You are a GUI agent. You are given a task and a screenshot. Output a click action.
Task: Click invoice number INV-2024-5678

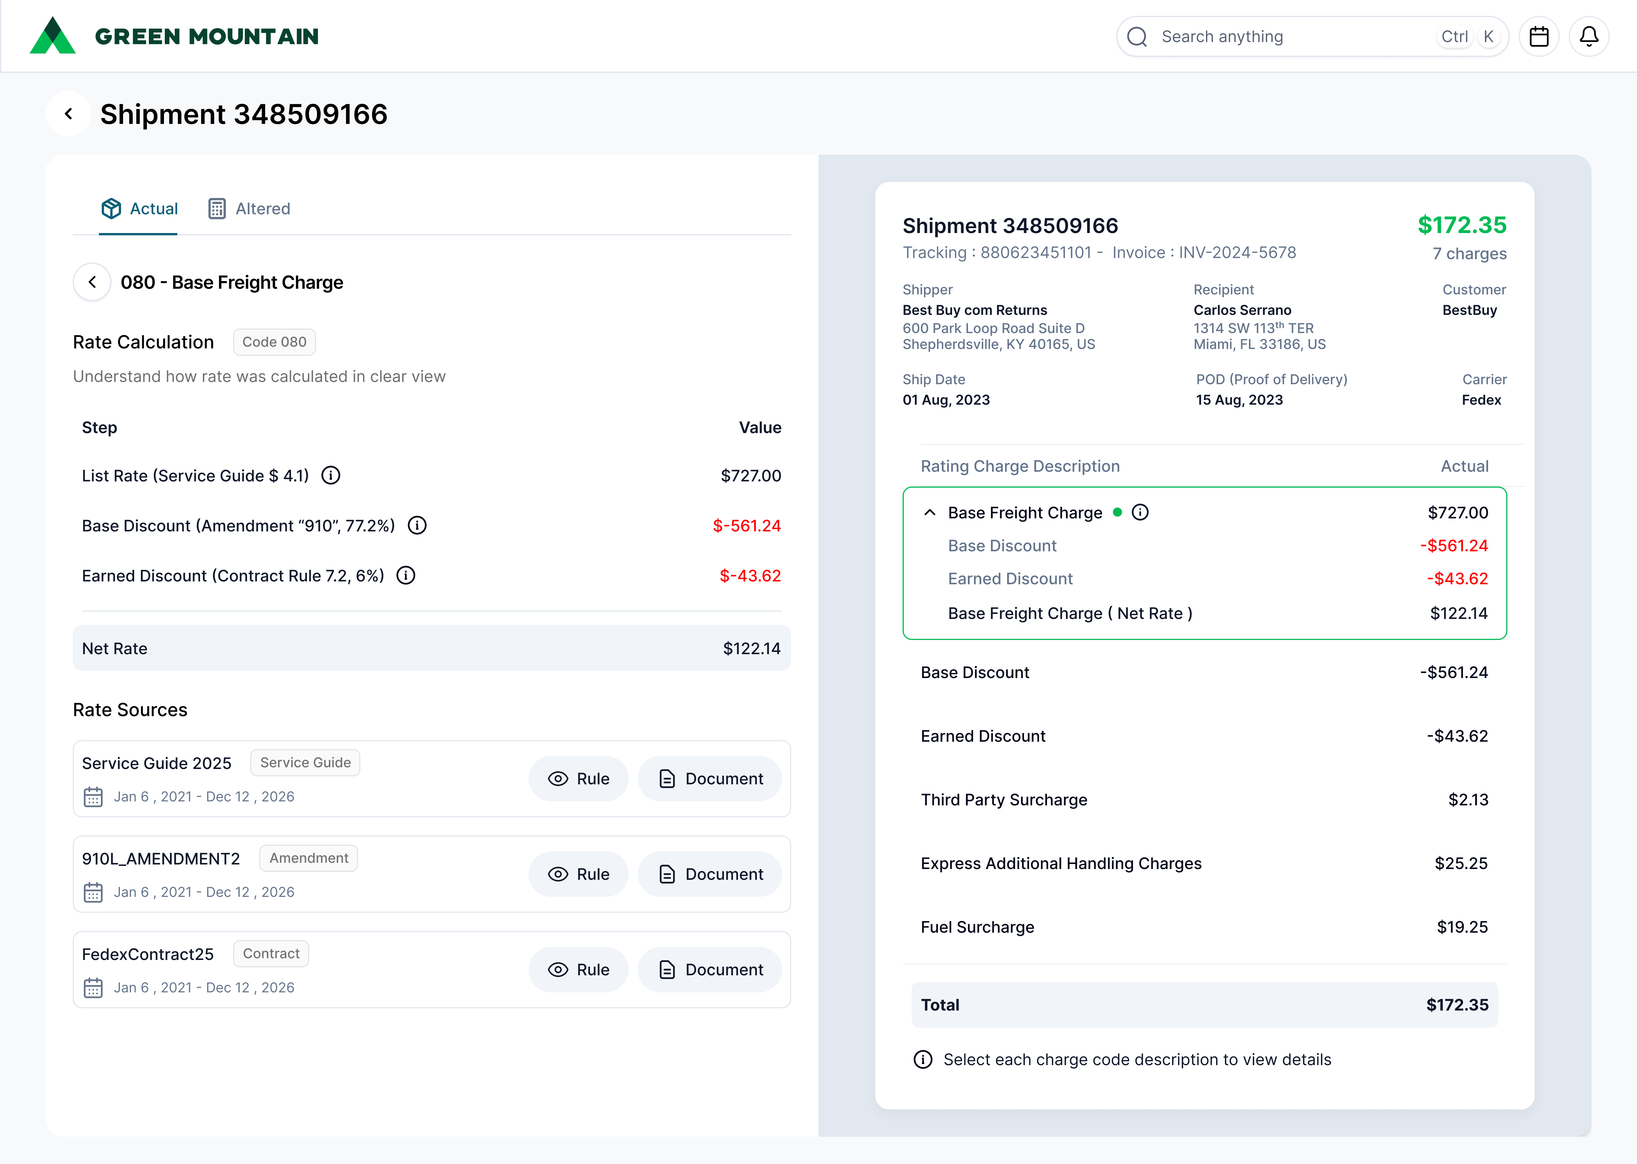[1238, 252]
